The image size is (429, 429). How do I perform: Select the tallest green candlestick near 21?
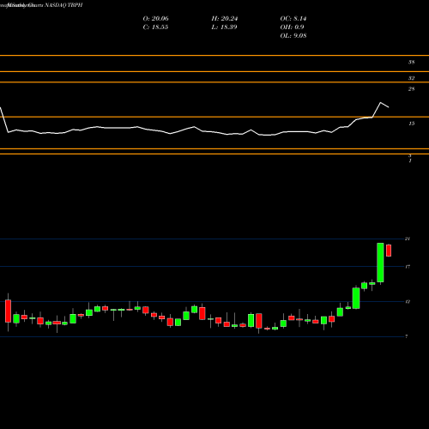click(x=380, y=263)
